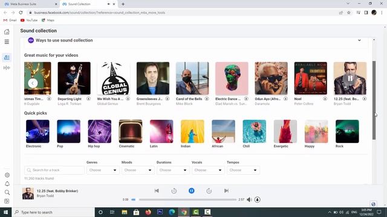Play the Global Genius album thumbnail

click(114, 78)
